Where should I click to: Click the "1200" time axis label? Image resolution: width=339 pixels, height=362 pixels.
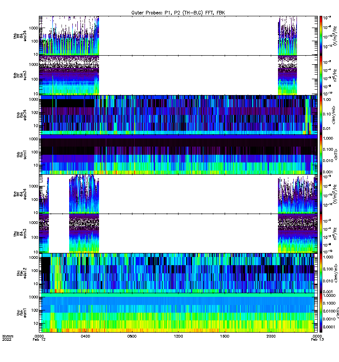178,336
